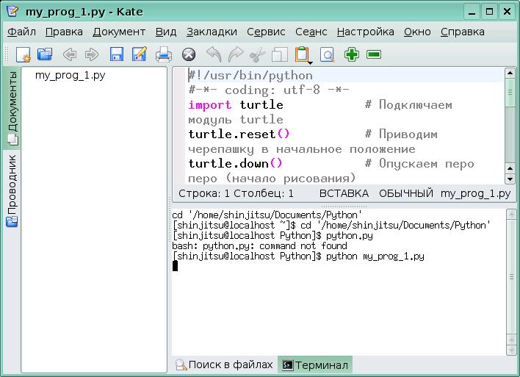The height and width of the screenshot is (377, 520).
Task: Zoom in with the green plus icon
Action: pos(352,54)
